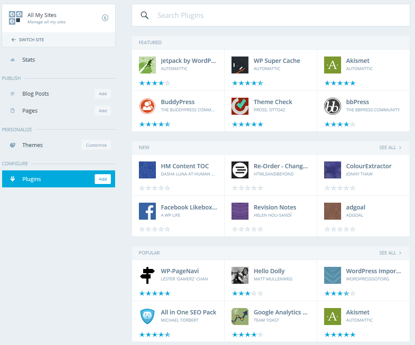Click the All My Sites globe icon
The image size is (415, 345).
tap(16, 18)
